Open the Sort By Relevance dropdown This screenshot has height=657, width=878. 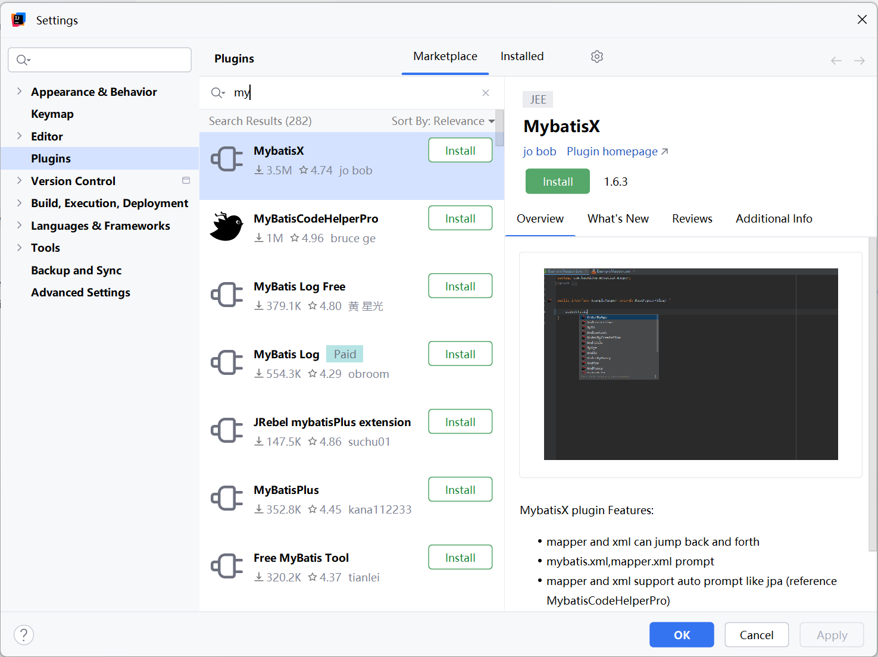pos(443,121)
